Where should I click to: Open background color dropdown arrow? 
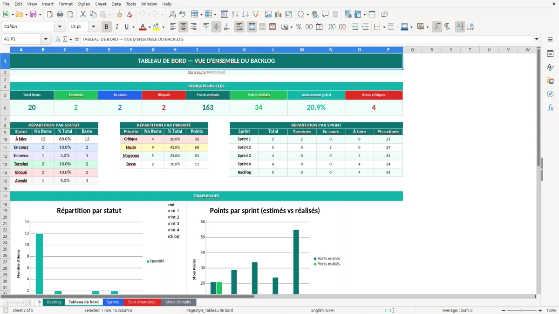tap(164, 27)
